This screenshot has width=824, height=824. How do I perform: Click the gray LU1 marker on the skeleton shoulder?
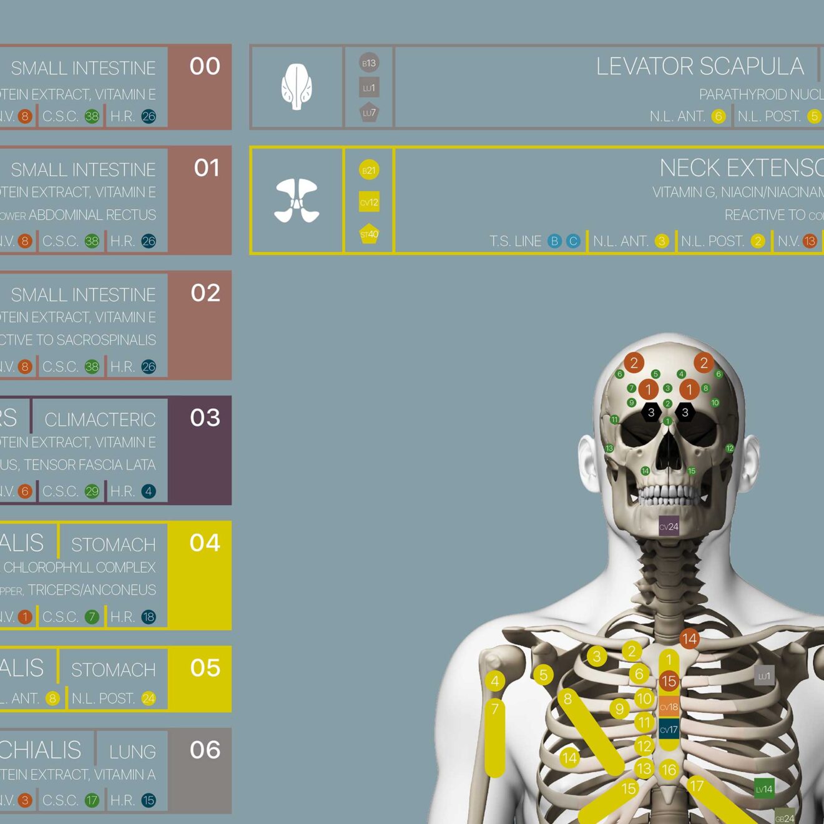coord(764,676)
